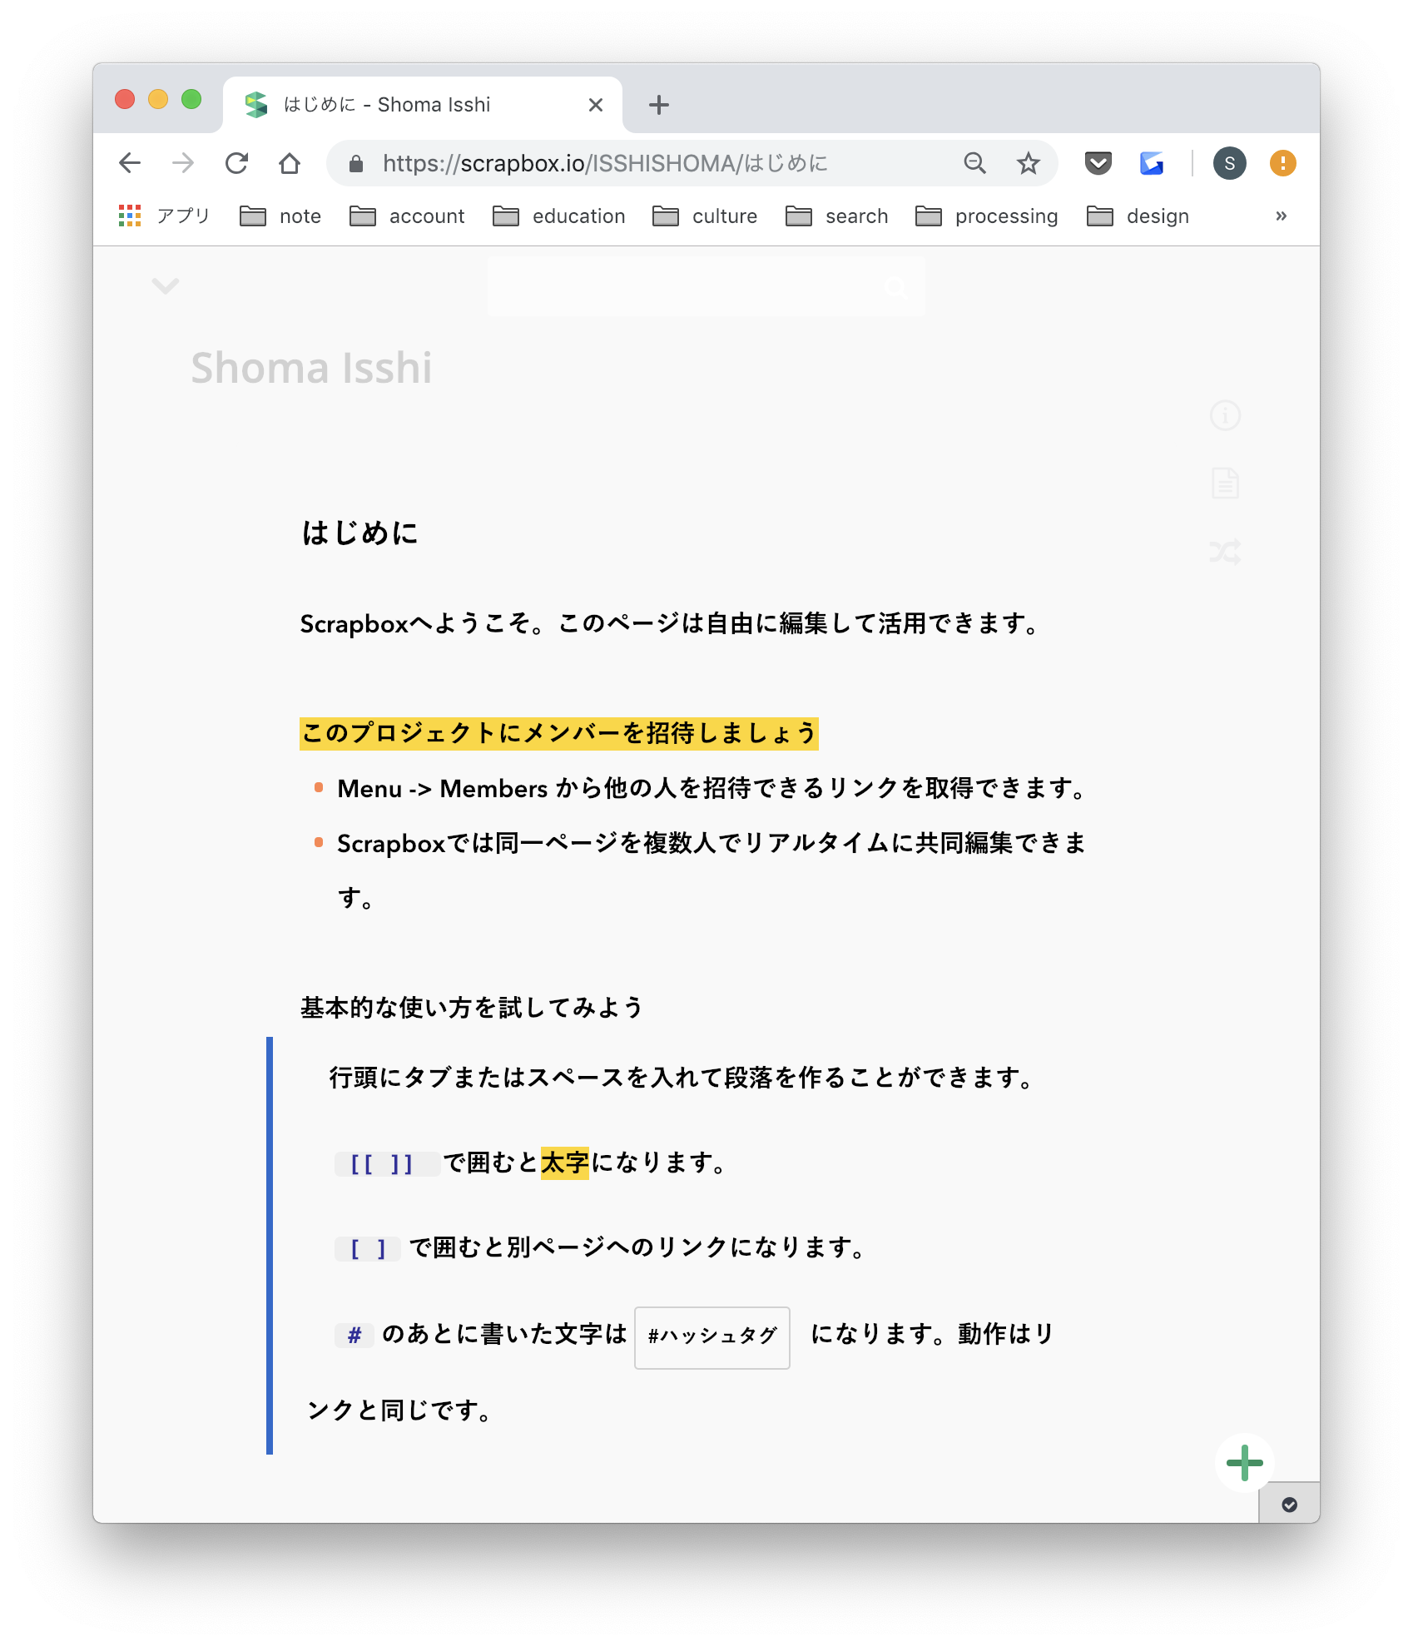Click the heading 基本的な使い方を試してみよう

pyautogui.click(x=472, y=1008)
